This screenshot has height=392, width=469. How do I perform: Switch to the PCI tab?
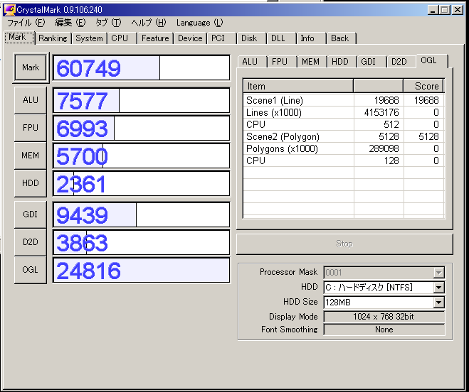221,38
